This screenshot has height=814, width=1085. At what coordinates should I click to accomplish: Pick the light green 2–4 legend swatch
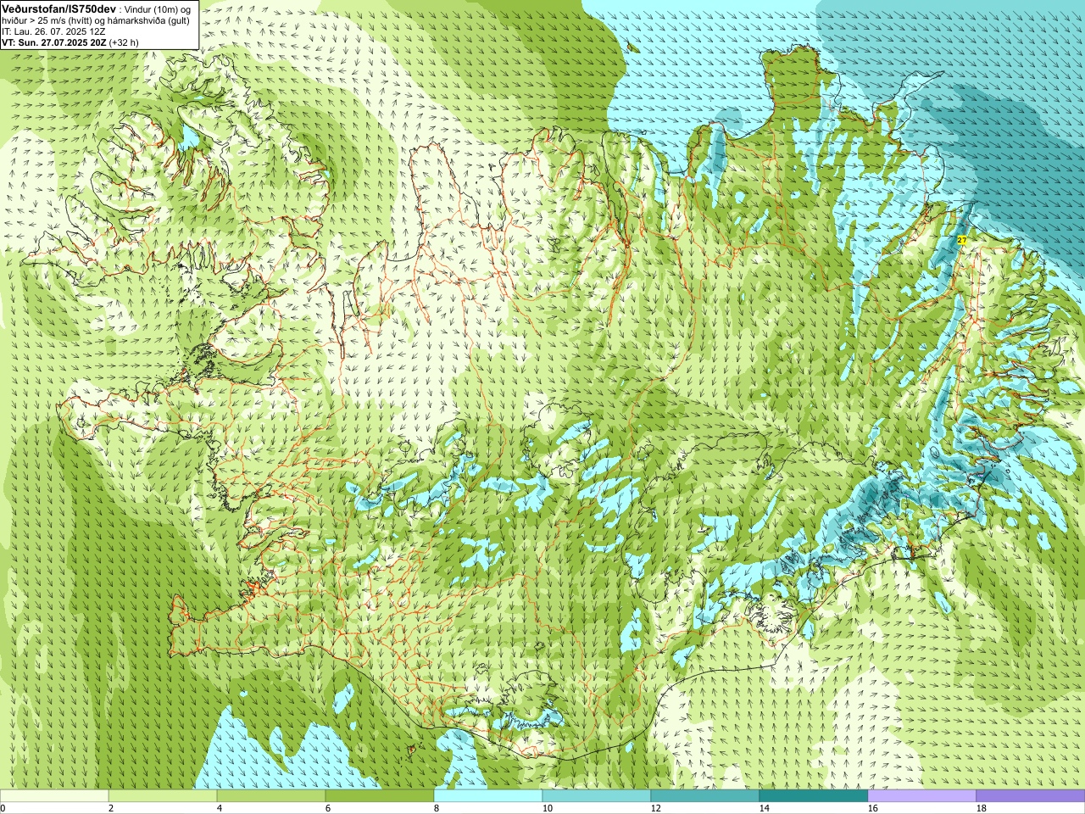(x=163, y=796)
